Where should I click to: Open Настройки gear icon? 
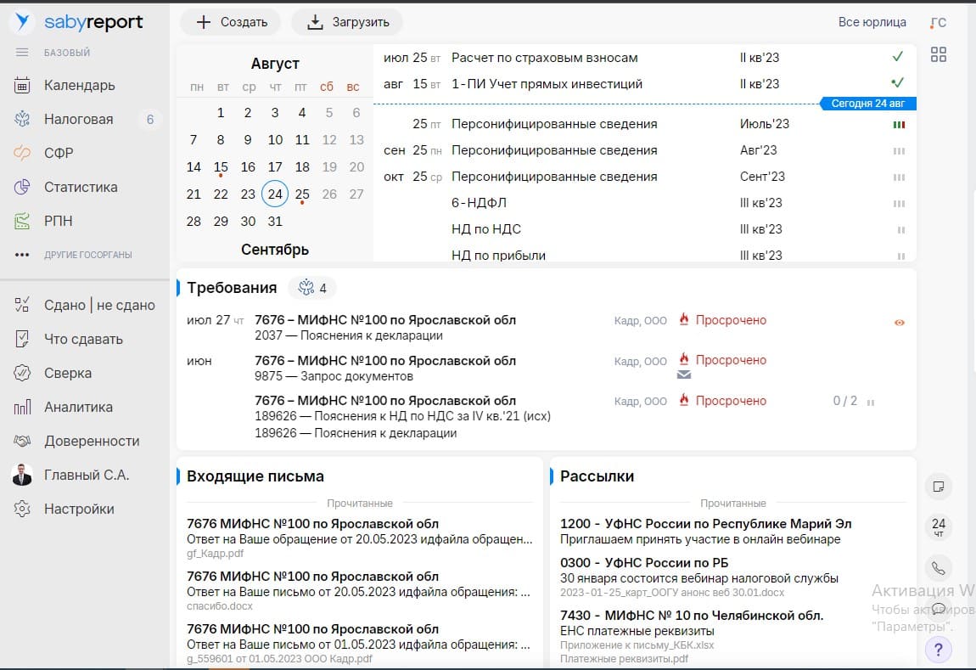click(x=22, y=509)
